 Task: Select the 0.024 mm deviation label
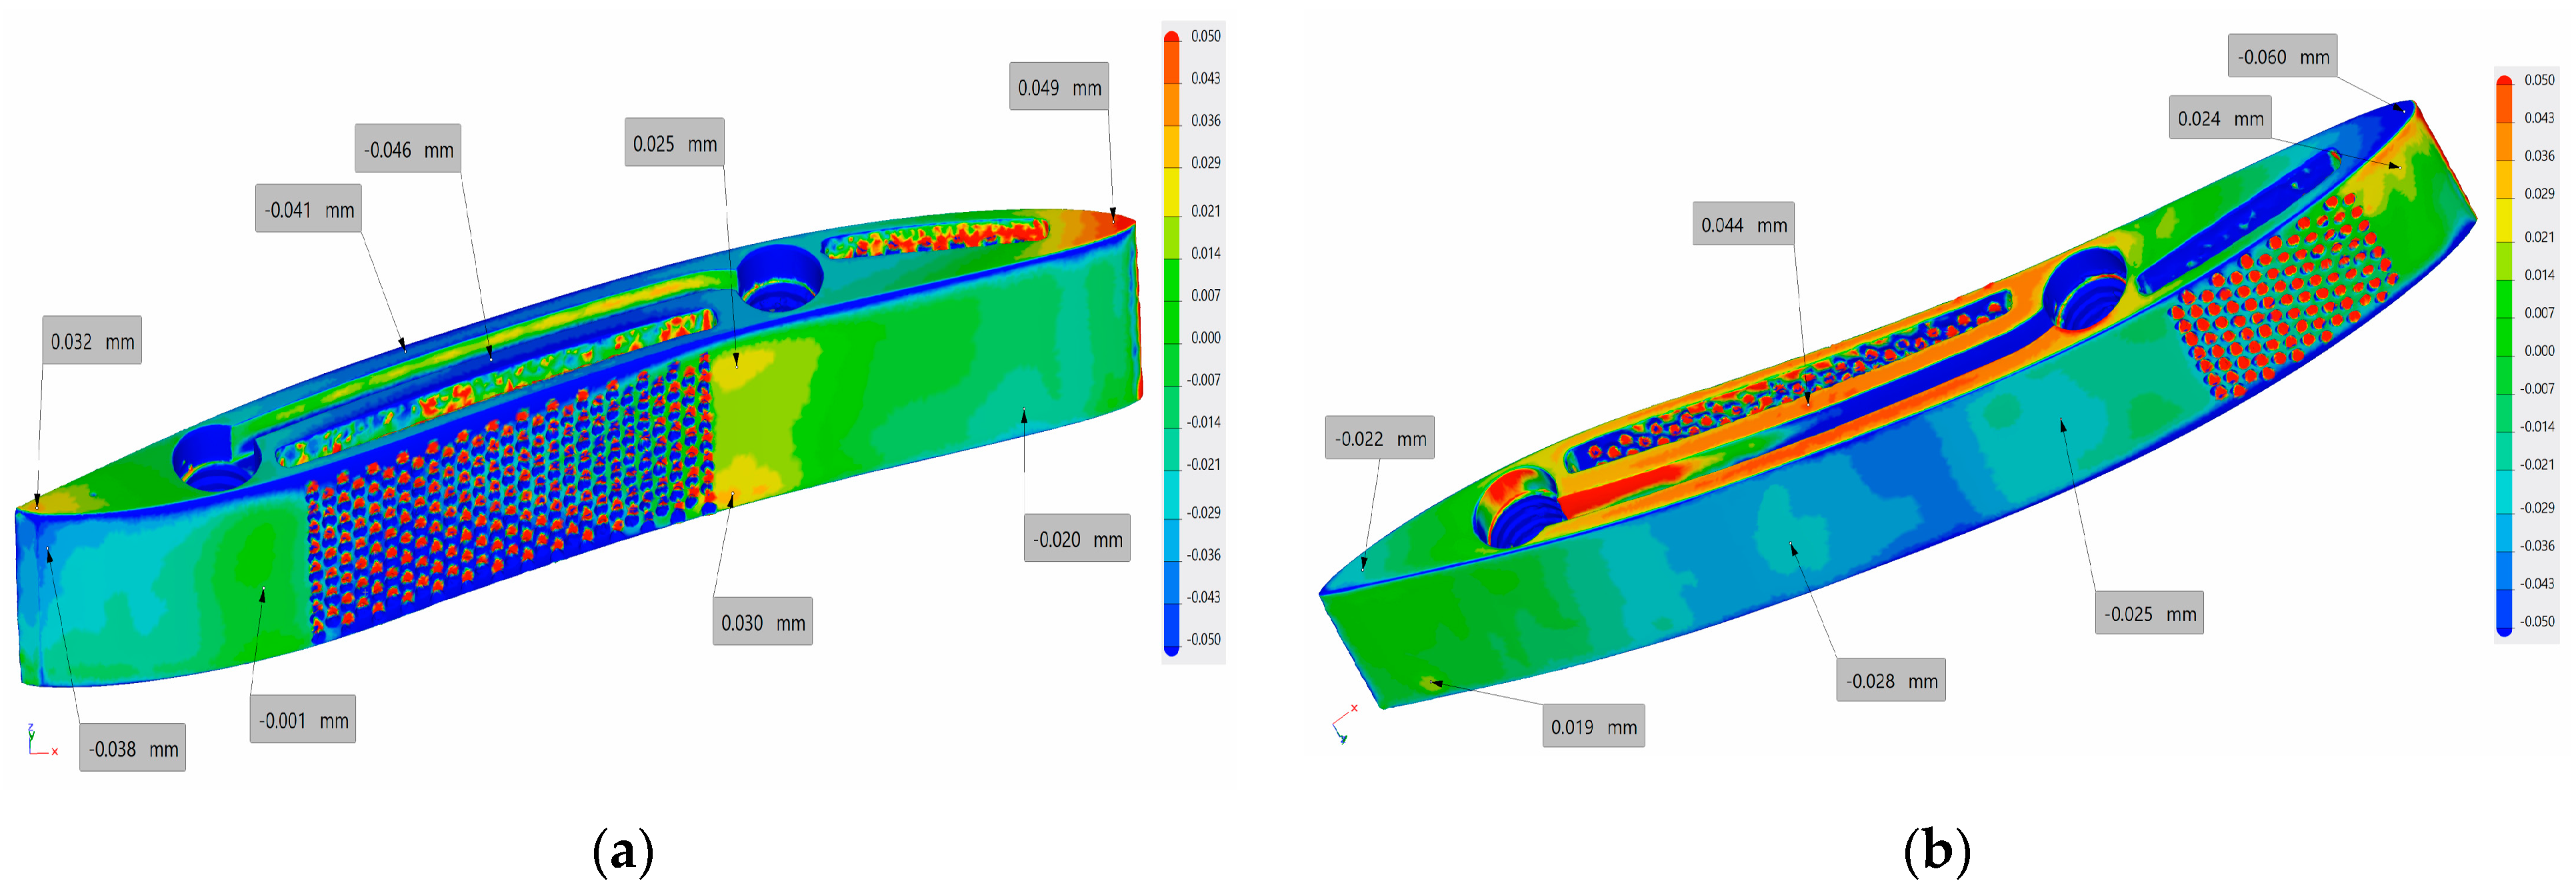(x=2220, y=118)
